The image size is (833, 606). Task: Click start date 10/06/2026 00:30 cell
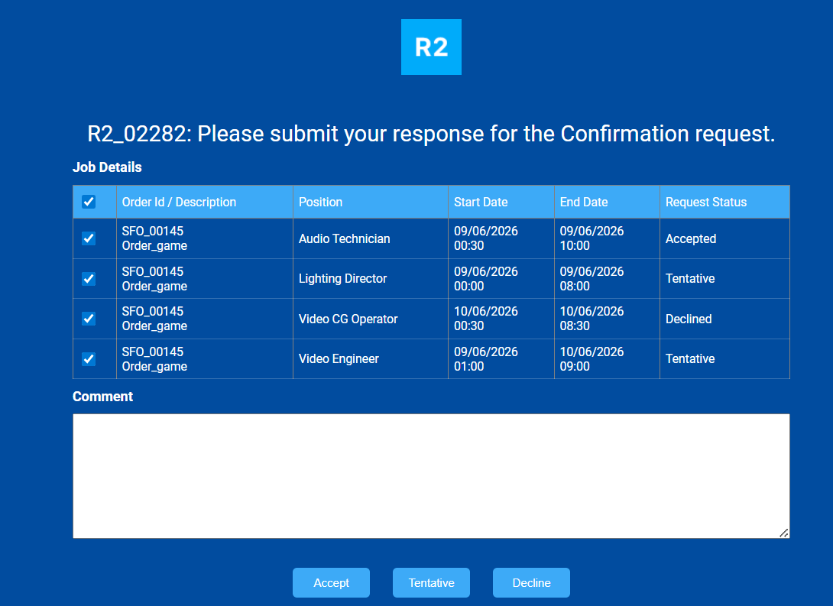click(501, 319)
